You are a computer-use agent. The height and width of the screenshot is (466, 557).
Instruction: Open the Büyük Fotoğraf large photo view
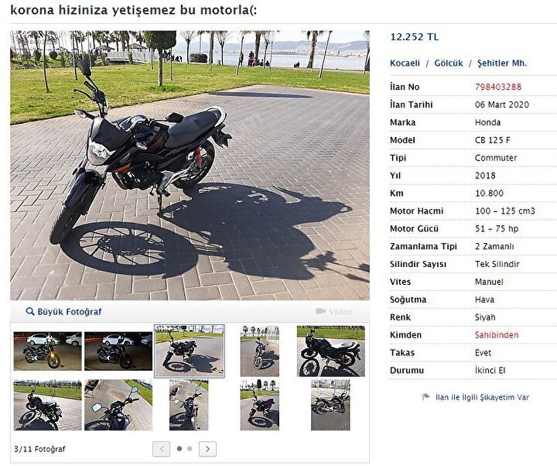(x=70, y=312)
